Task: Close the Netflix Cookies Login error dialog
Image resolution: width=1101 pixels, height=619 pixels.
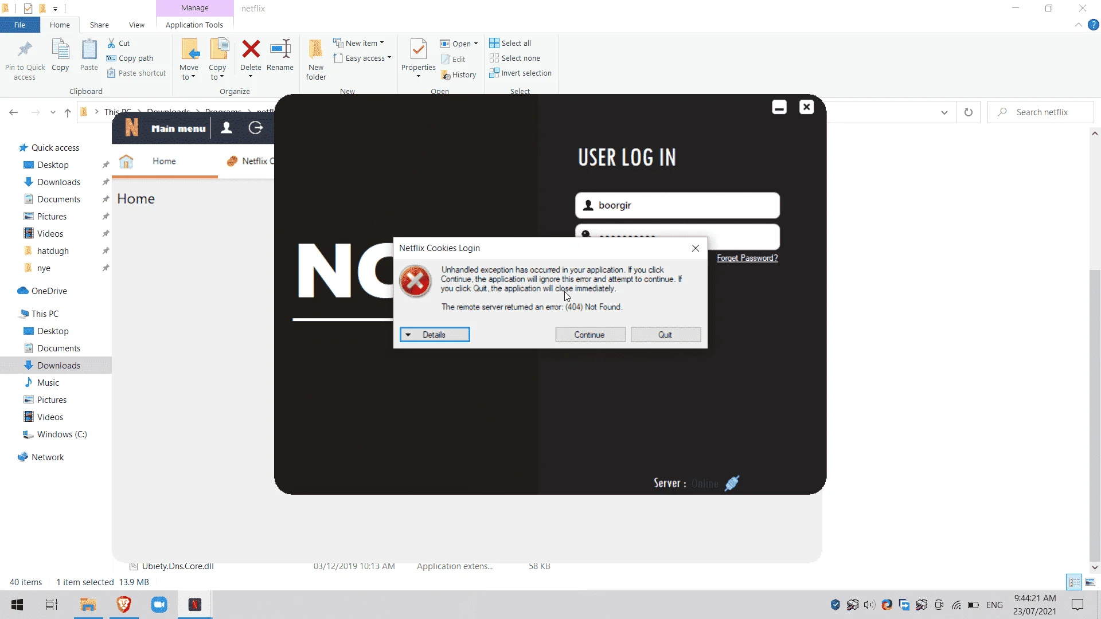Action: [696, 248]
